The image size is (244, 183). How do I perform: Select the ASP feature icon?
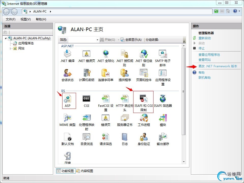click(x=68, y=101)
